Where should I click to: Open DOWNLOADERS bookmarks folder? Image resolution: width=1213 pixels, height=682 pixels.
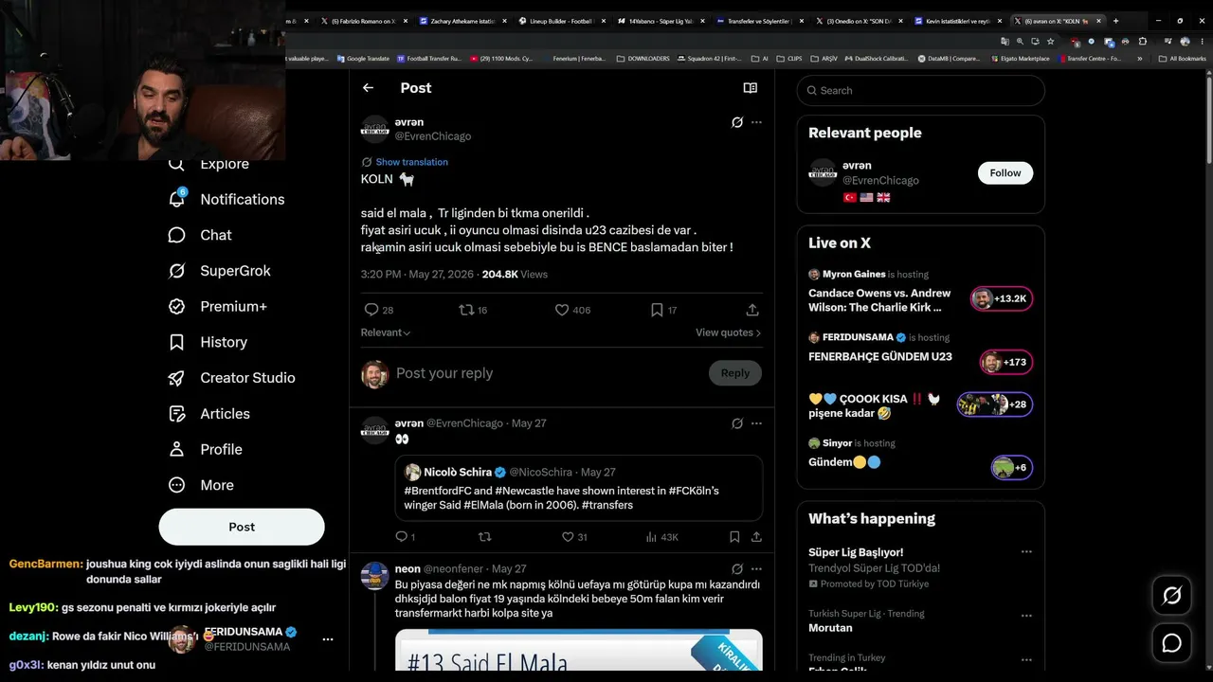643,59
